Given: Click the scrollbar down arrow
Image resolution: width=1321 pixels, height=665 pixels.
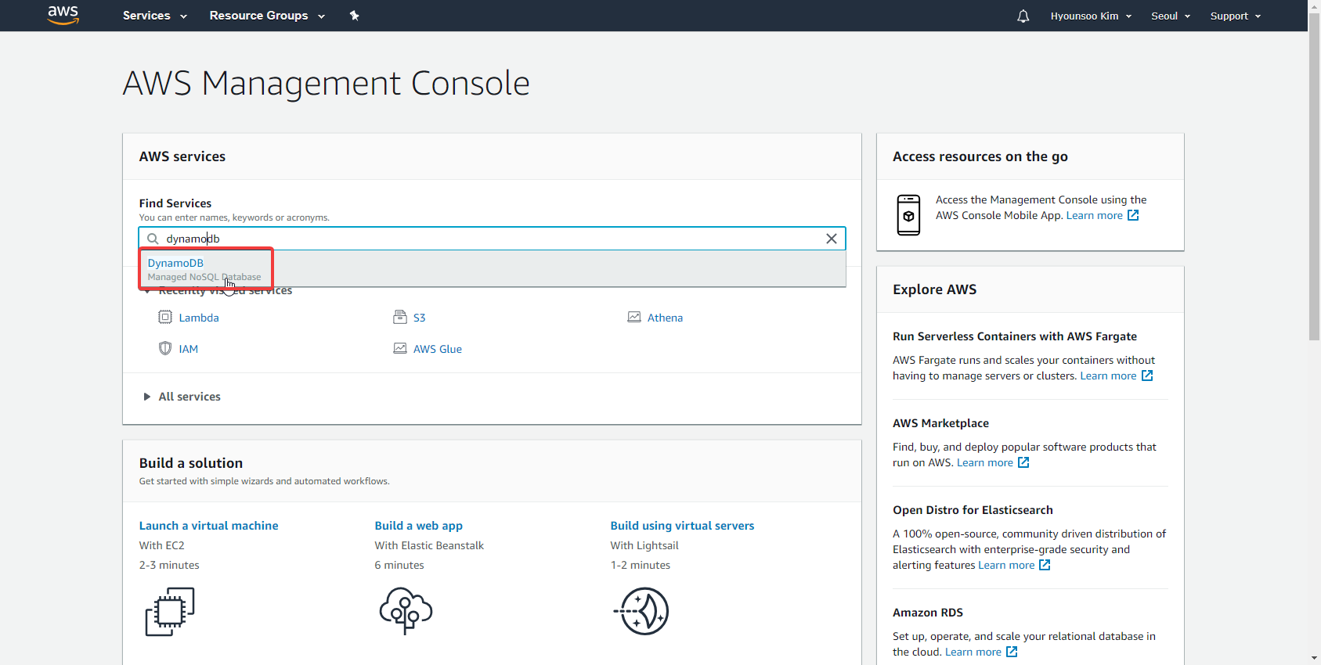Looking at the screenshot, I should [x=1314, y=658].
